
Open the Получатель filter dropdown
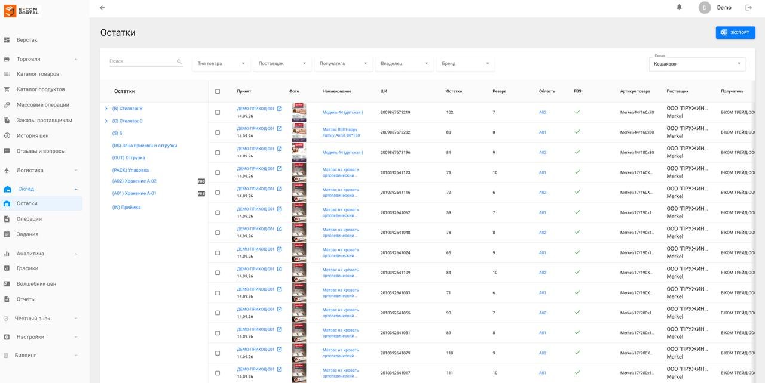[344, 63]
